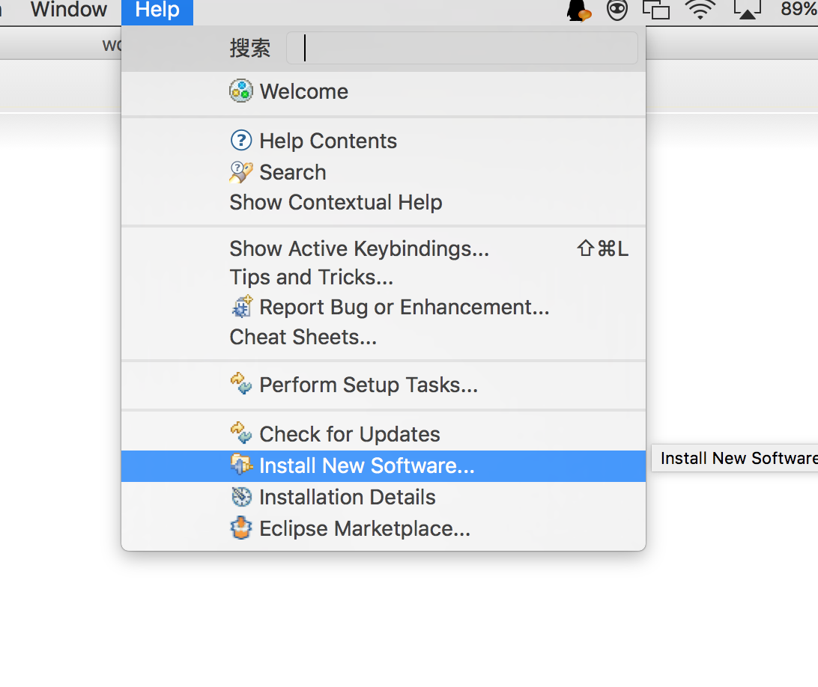The width and height of the screenshot is (818, 687).
Task: Click the Perform Setup Tasks arrows icon
Action: [241, 384]
